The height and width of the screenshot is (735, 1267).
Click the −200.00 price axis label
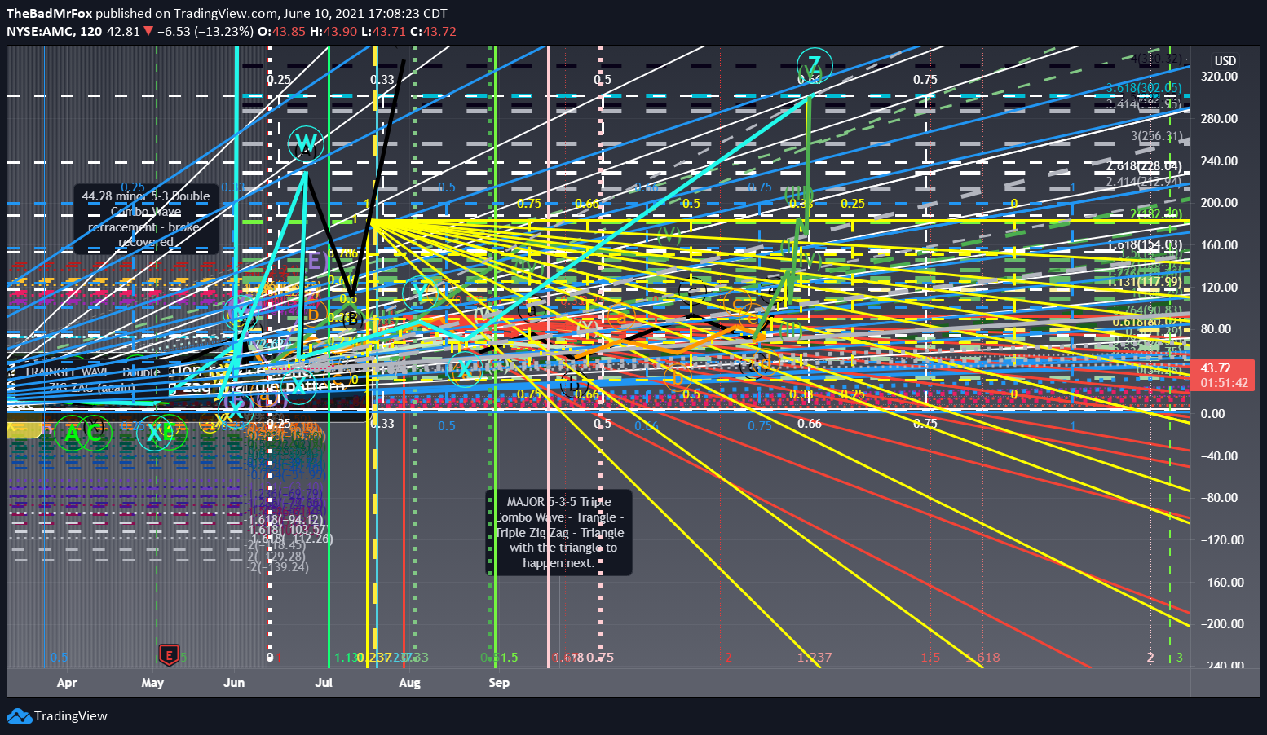[1222, 623]
